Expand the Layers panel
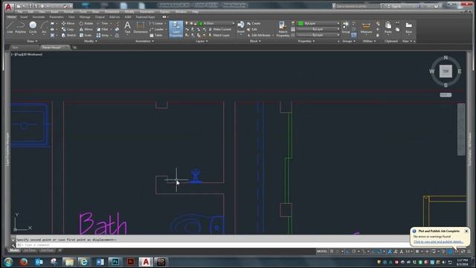This screenshot has height=268, width=476. [202, 41]
